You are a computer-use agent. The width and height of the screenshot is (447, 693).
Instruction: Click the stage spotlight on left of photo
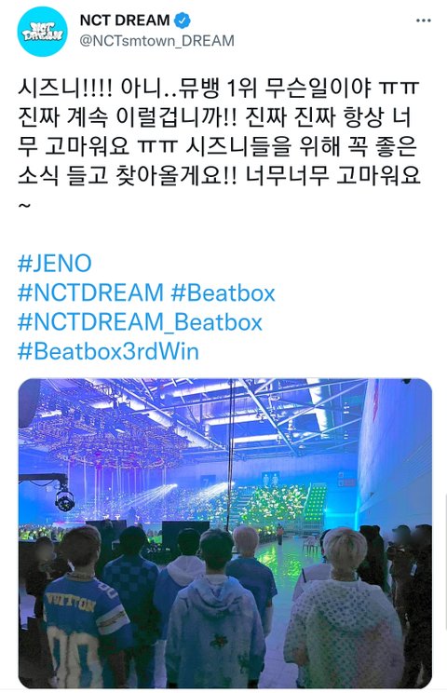coord(64,499)
